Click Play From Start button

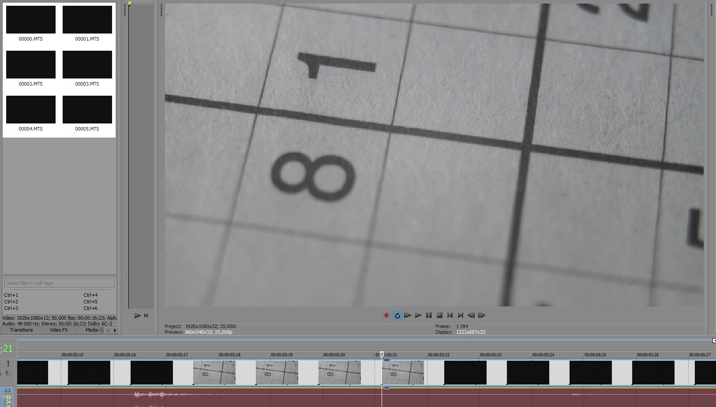[408, 315]
